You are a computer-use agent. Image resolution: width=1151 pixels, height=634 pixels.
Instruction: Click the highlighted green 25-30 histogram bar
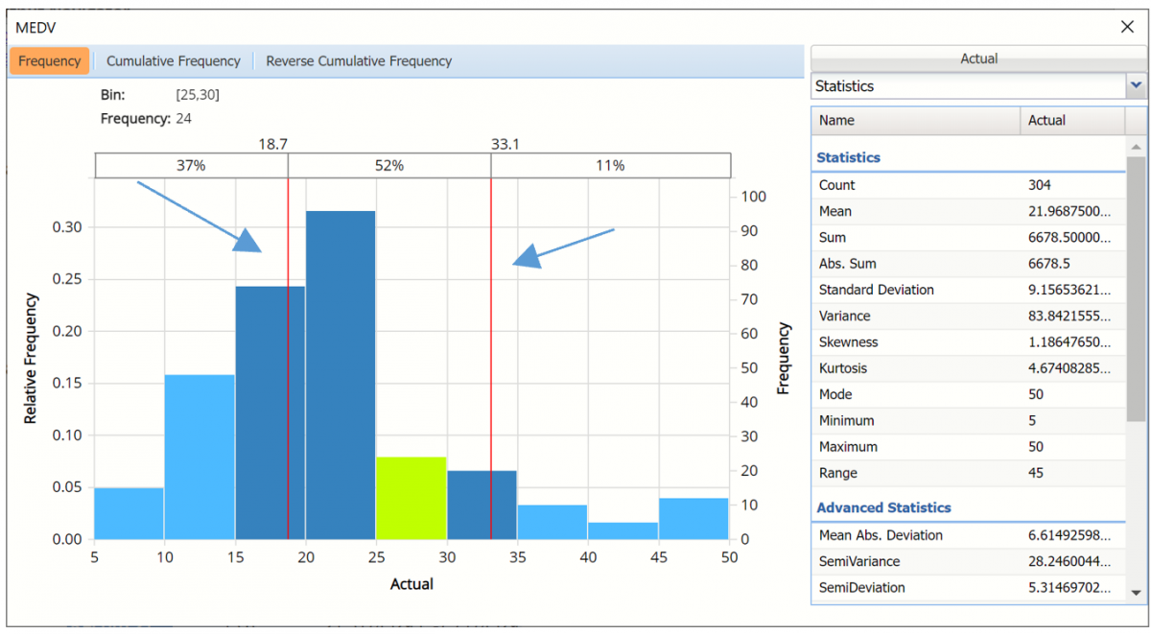pos(411,498)
